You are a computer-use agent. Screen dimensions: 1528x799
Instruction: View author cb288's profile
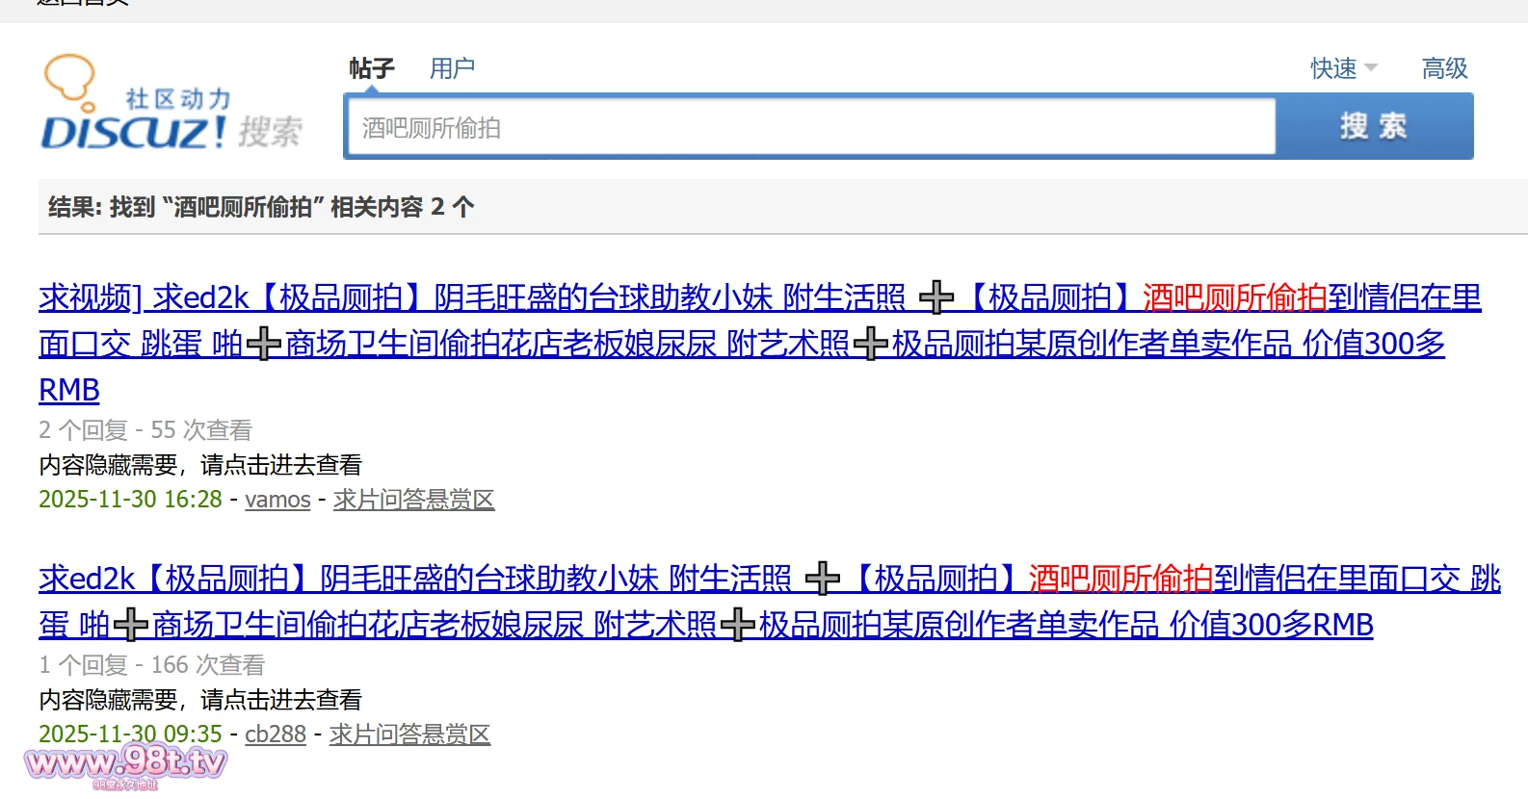click(x=275, y=735)
